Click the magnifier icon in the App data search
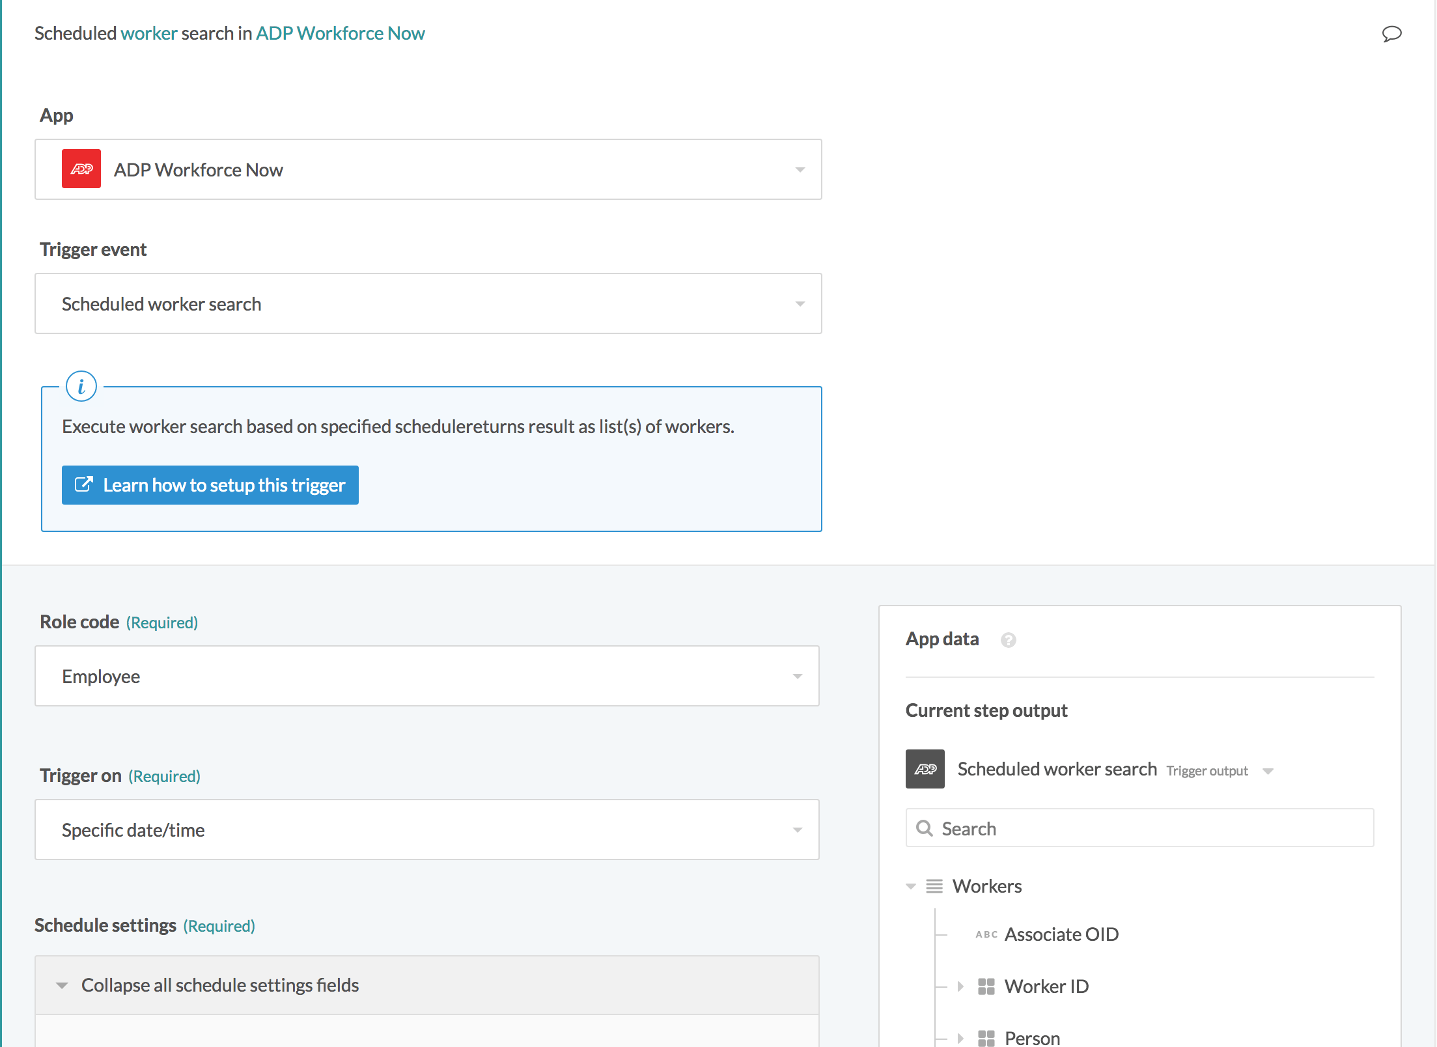Image resolution: width=1437 pixels, height=1047 pixels. [x=925, y=828]
